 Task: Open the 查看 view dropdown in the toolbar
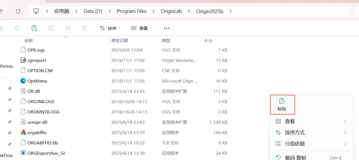click(141, 28)
